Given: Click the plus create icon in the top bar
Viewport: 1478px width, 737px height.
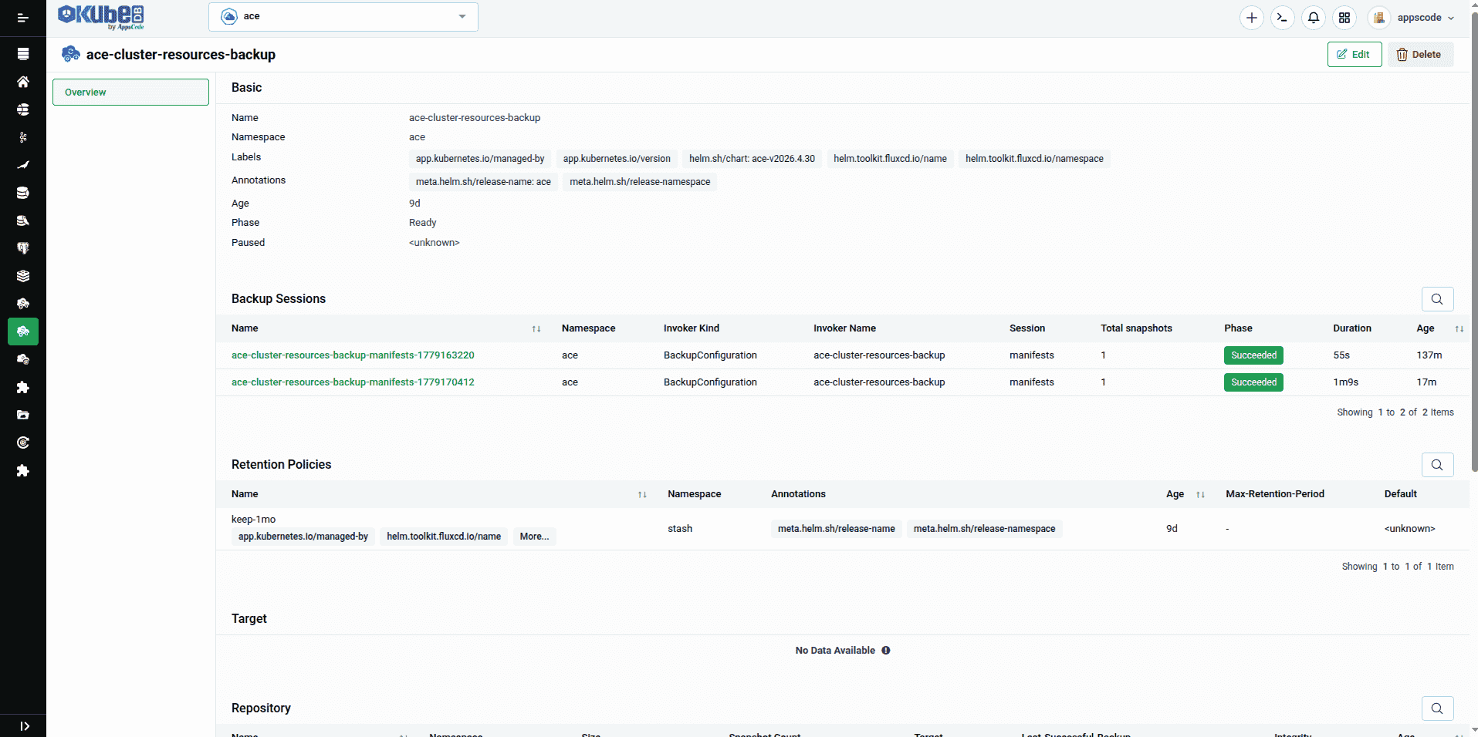Looking at the screenshot, I should click(1252, 18).
